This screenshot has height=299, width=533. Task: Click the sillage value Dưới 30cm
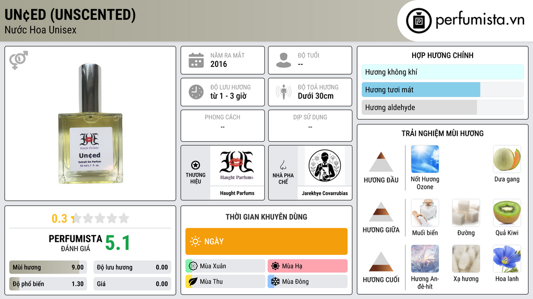[x=316, y=96]
